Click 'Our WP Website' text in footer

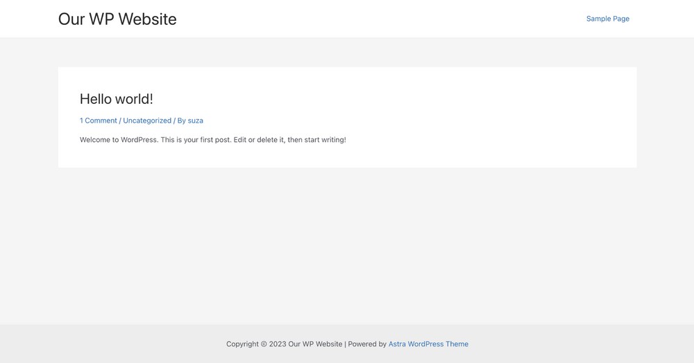(x=315, y=344)
